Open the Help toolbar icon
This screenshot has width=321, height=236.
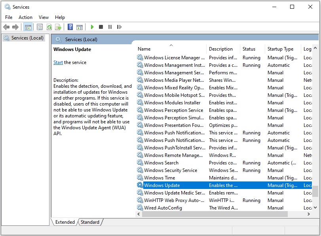coord(70,27)
